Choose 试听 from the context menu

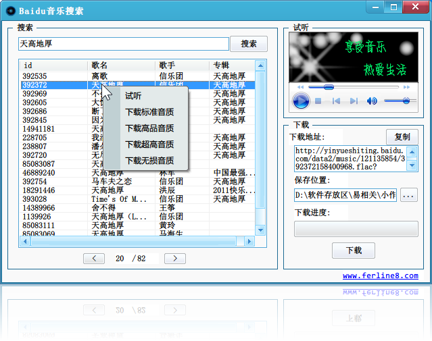click(x=133, y=96)
